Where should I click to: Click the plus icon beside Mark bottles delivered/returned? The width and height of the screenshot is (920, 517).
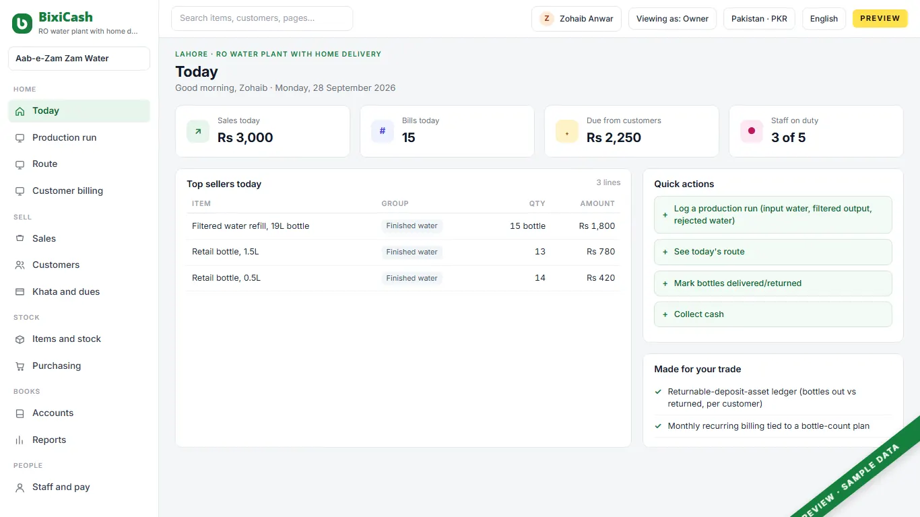pyautogui.click(x=665, y=283)
